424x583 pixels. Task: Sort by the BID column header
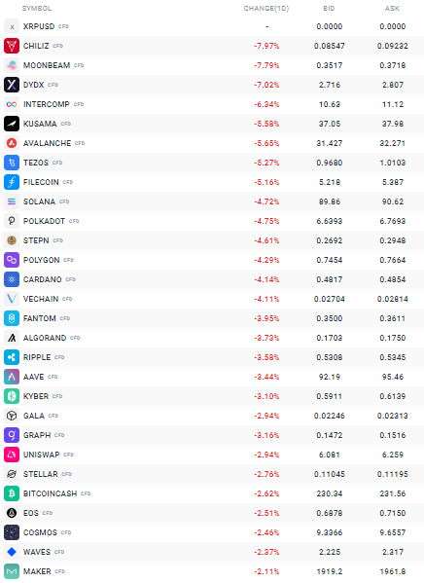[x=329, y=8]
